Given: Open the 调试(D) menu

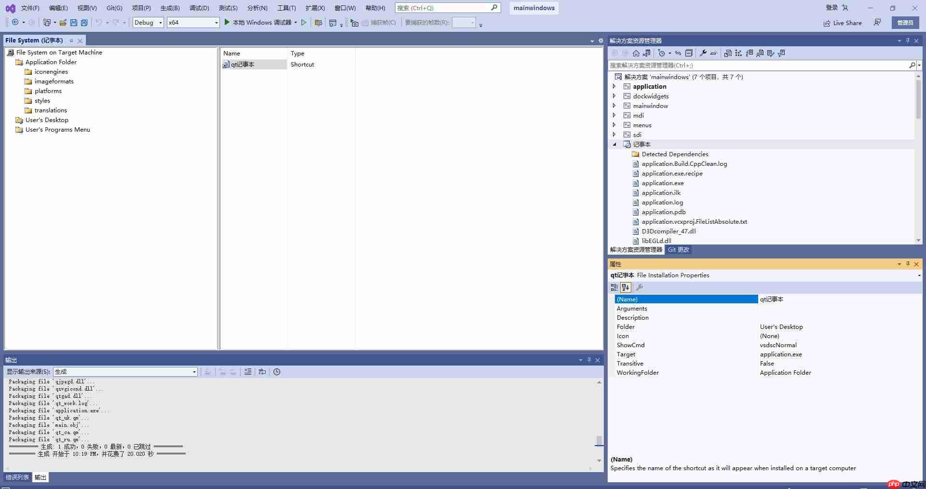Looking at the screenshot, I should pyautogui.click(x=199, y=8).
